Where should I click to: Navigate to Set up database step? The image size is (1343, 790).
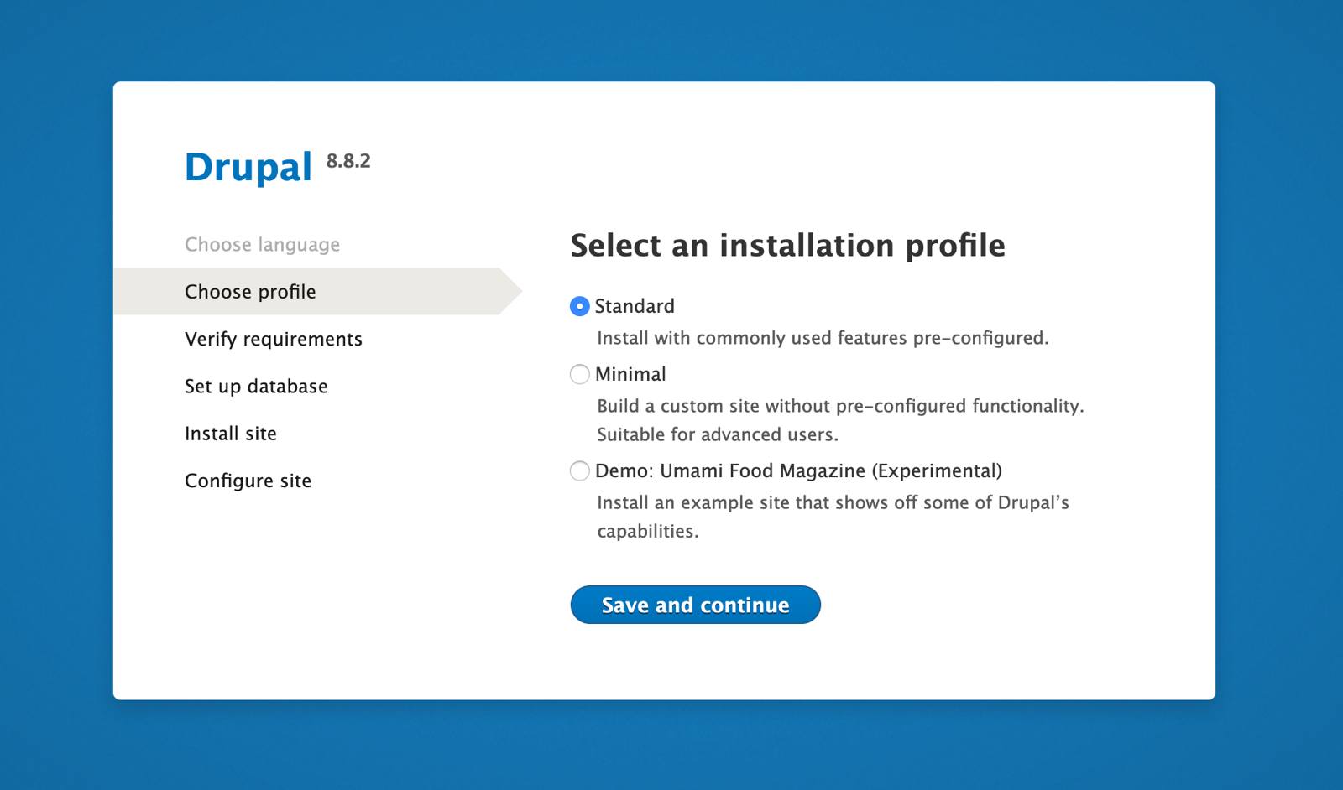tap(256, 386)
